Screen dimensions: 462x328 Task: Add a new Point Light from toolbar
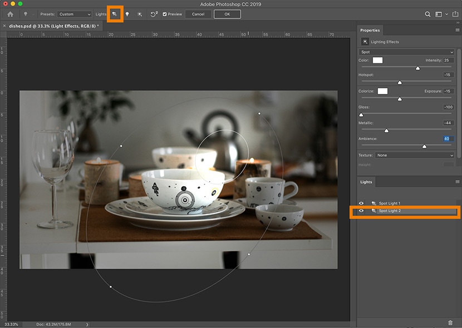pos(127,14)
